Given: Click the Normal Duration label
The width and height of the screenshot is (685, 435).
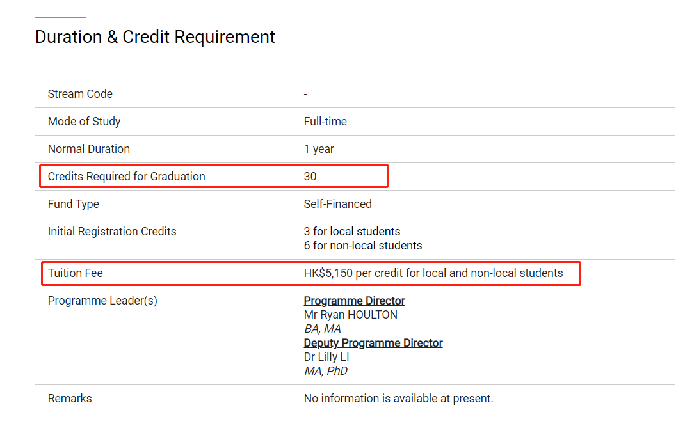Looking at the screenshot, I should tap(88, 149).
